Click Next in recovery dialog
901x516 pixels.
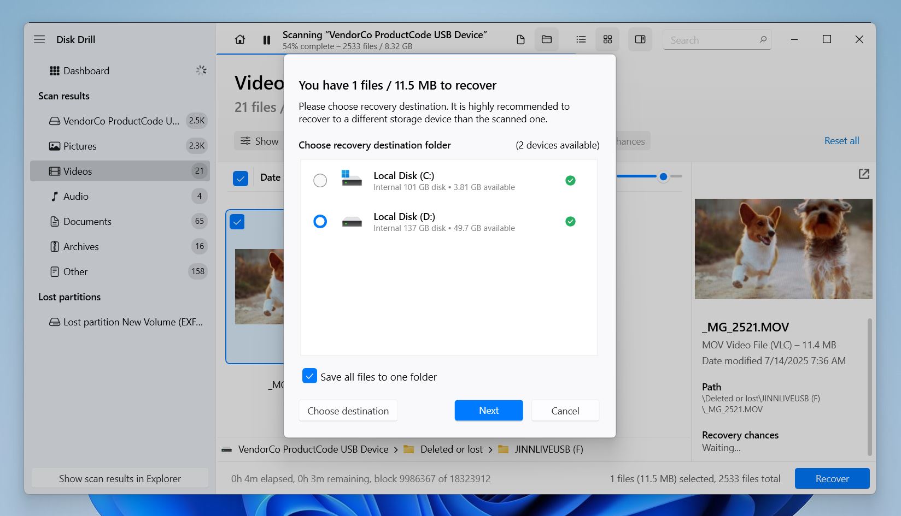[489, 411]
